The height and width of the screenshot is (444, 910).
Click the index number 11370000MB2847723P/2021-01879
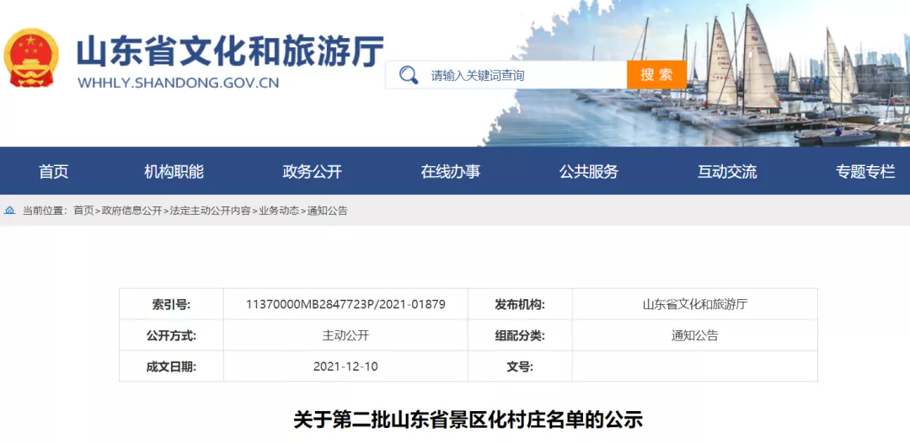pos(345,304)
